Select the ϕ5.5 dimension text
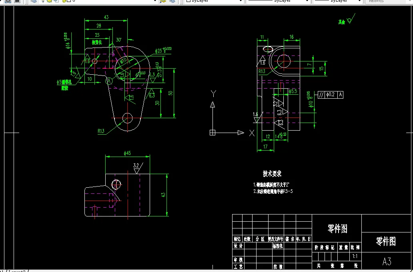 (293, 91)
